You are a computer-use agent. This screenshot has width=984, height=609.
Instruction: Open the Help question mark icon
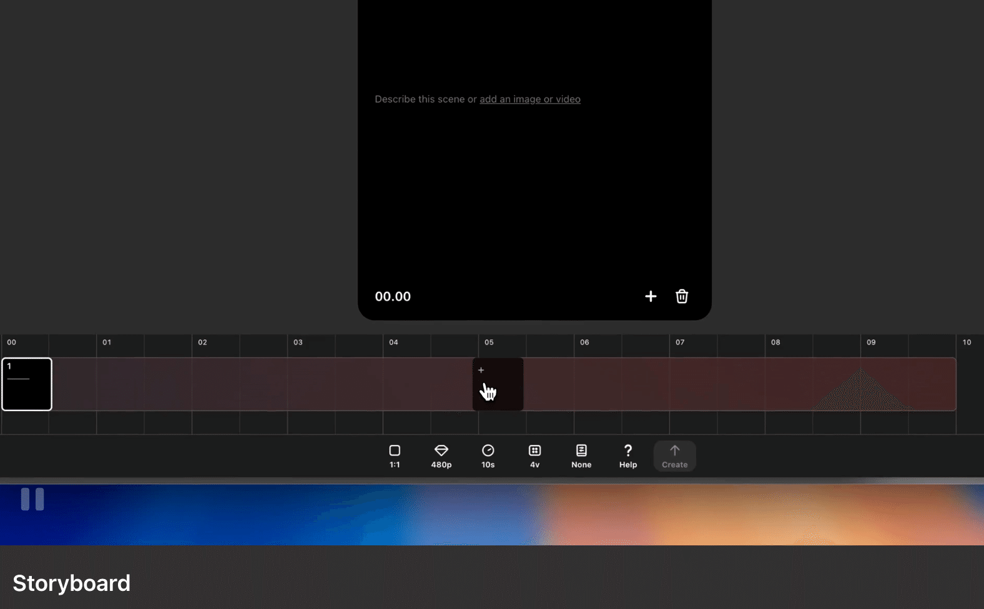627,456
